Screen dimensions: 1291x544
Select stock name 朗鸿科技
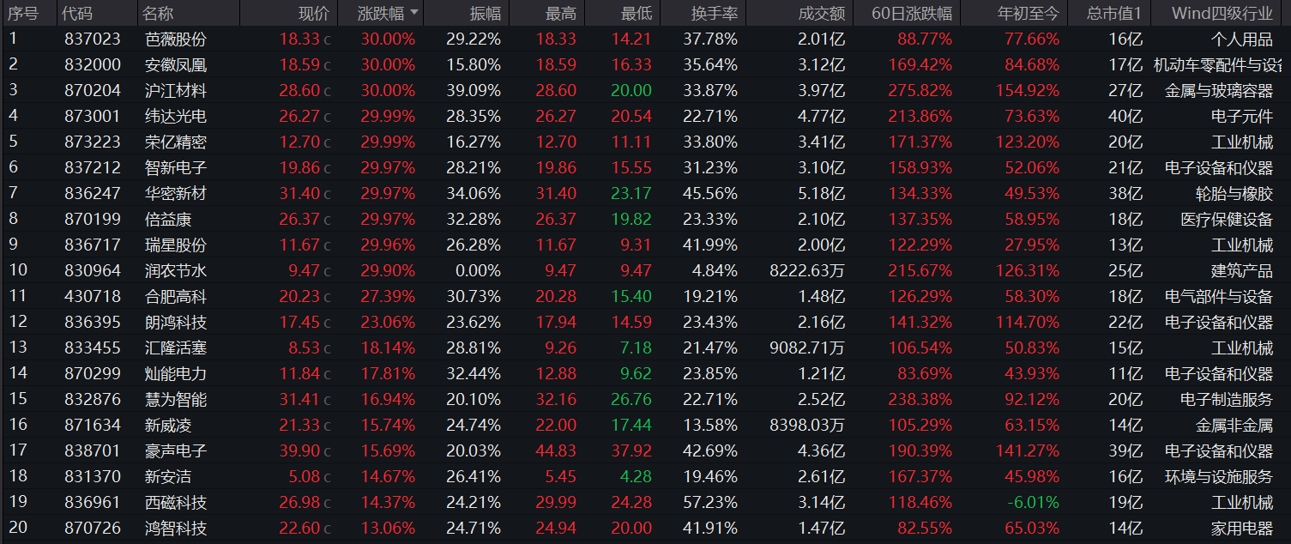pyautogui.click(x=176, y=322)
